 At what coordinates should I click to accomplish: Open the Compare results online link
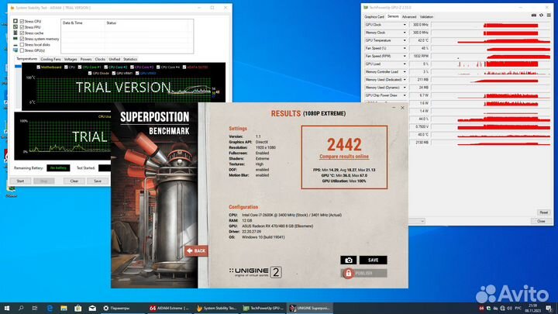[x=344, y=157]
